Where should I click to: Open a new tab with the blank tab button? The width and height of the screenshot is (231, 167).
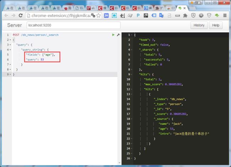[x=192, y=8]
